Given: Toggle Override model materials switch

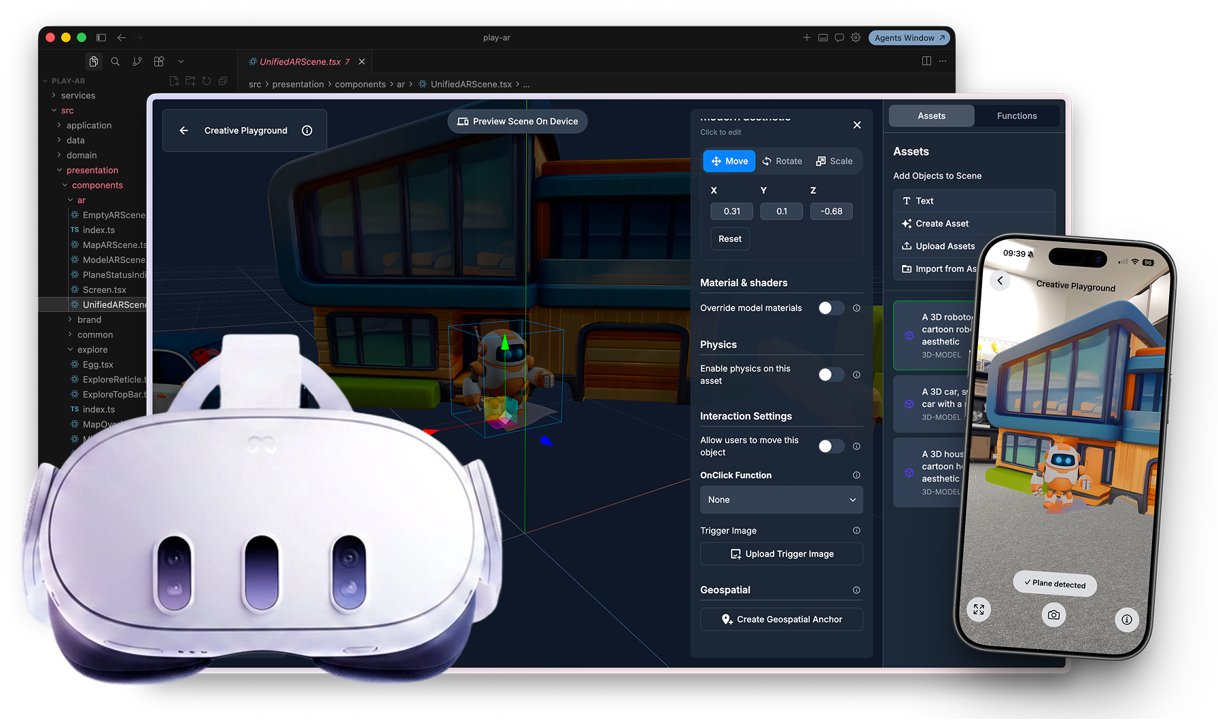Looking at the screenshot, I should [x=831, y=308].
